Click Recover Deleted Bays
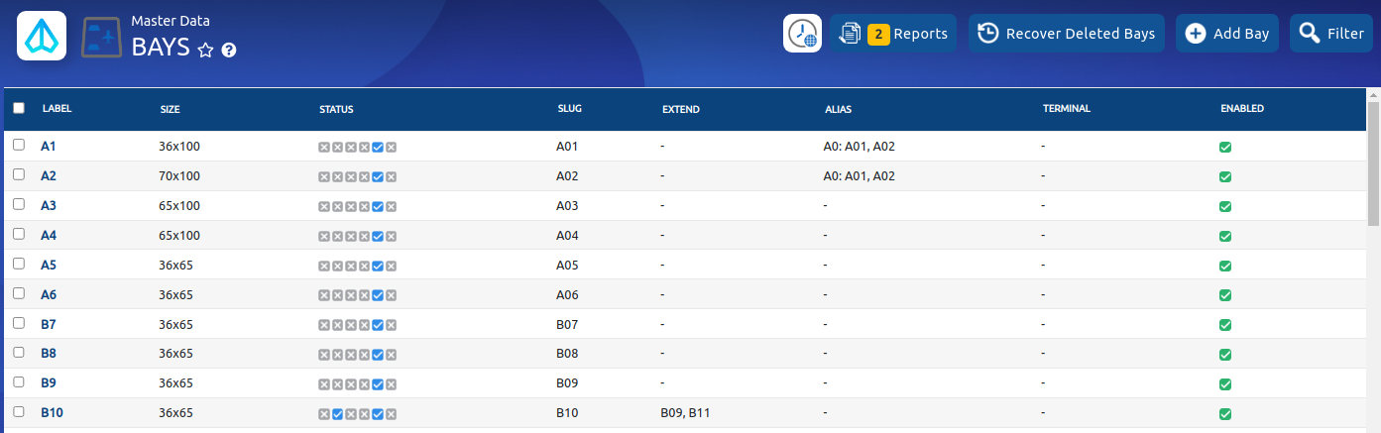 pos(1066,34)
